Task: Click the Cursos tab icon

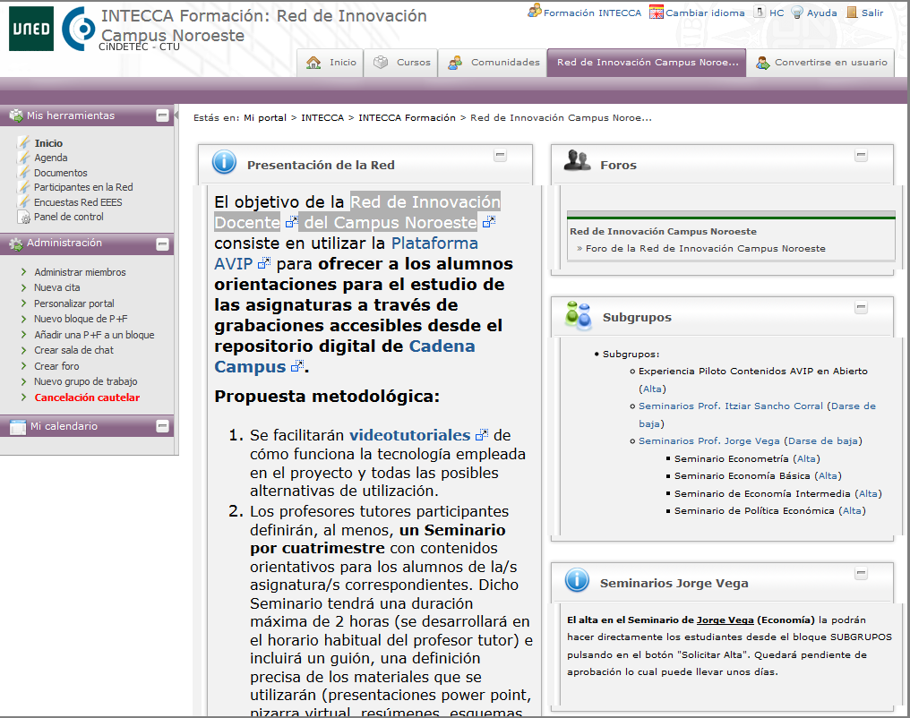Action: pyautogui.click(x=381, y=62)
